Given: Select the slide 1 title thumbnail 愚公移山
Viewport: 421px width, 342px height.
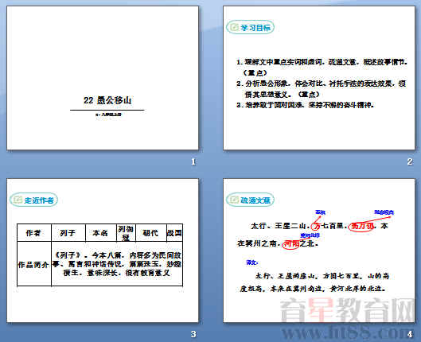Looking at the screenshot, I should [x=103, y=78].
